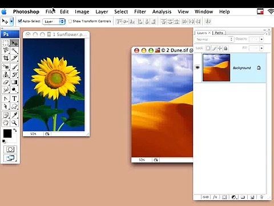274x206 pixels.
Task: Select the Eyedropper tool
Action: 14,115
